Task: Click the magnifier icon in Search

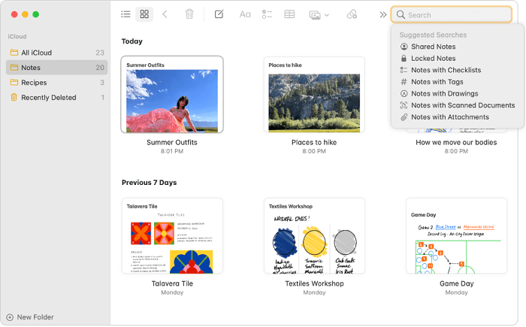Action: pos(401,15)
